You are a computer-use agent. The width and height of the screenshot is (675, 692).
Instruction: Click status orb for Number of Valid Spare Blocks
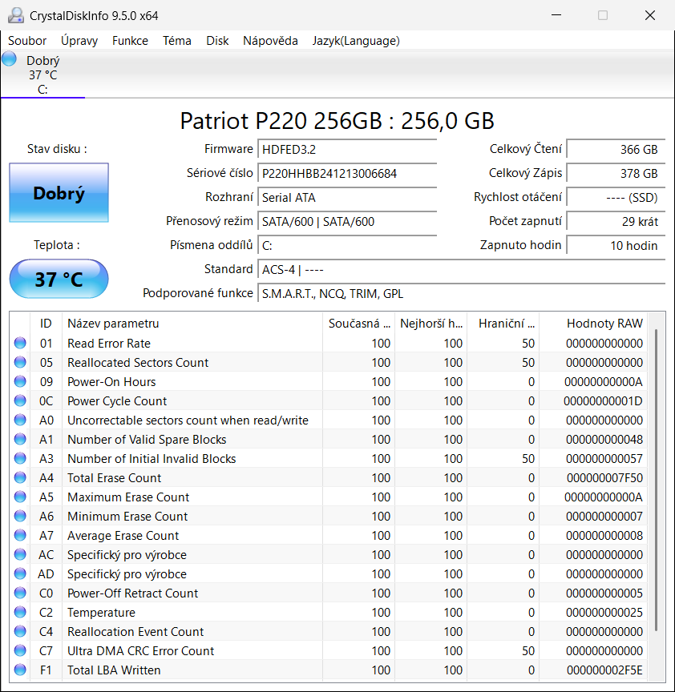click(x=20, y=439)
